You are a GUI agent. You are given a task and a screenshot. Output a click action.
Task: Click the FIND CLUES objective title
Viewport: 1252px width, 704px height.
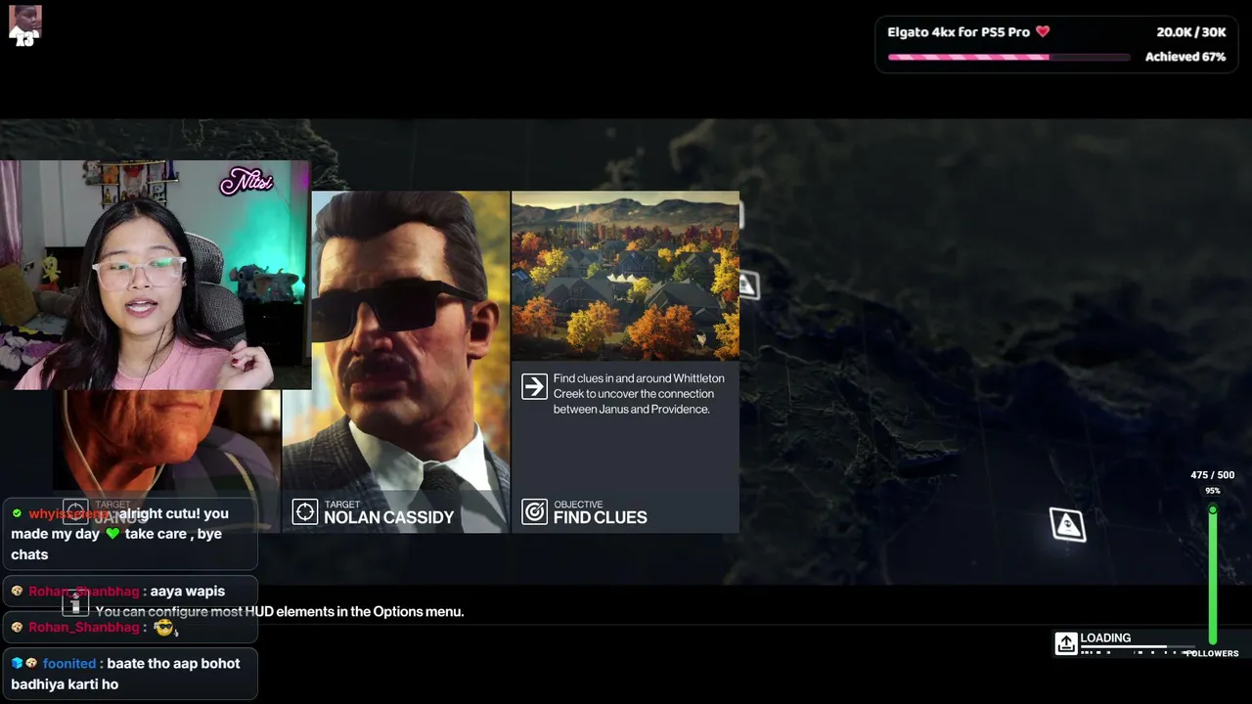tap(601, 517)
